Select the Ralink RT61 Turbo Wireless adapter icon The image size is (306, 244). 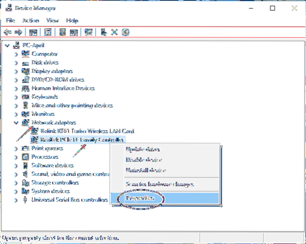tap(33, 131)
